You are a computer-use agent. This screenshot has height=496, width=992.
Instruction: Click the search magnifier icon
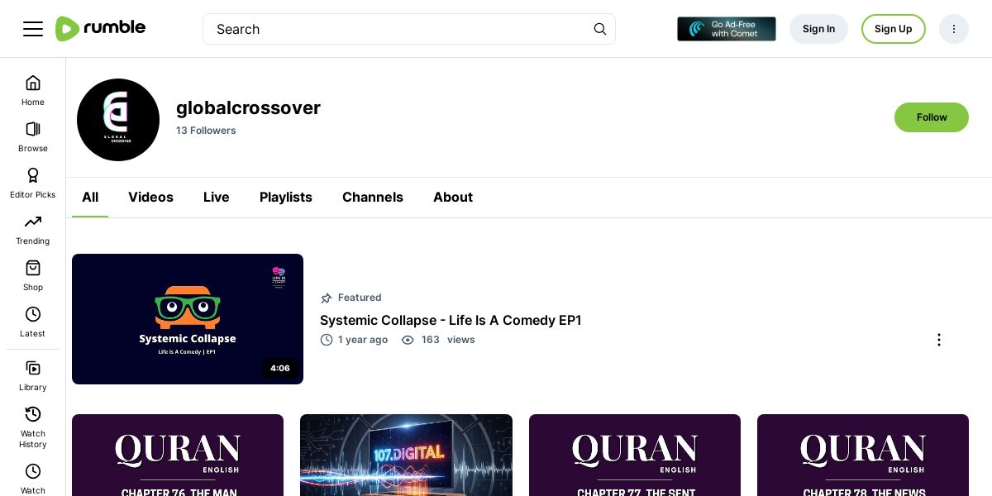point(600,29)
